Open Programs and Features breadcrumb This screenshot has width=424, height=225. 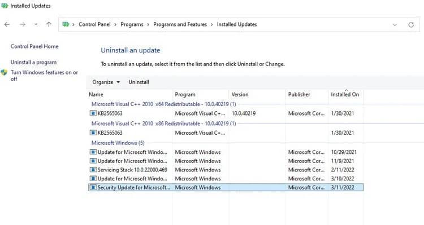(x=180, y=24)
